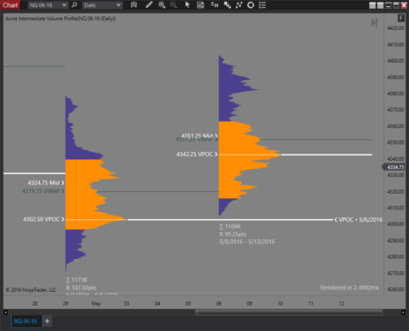Add a new tab with plus button
409x331 pixels.
(x=47, y=321)
